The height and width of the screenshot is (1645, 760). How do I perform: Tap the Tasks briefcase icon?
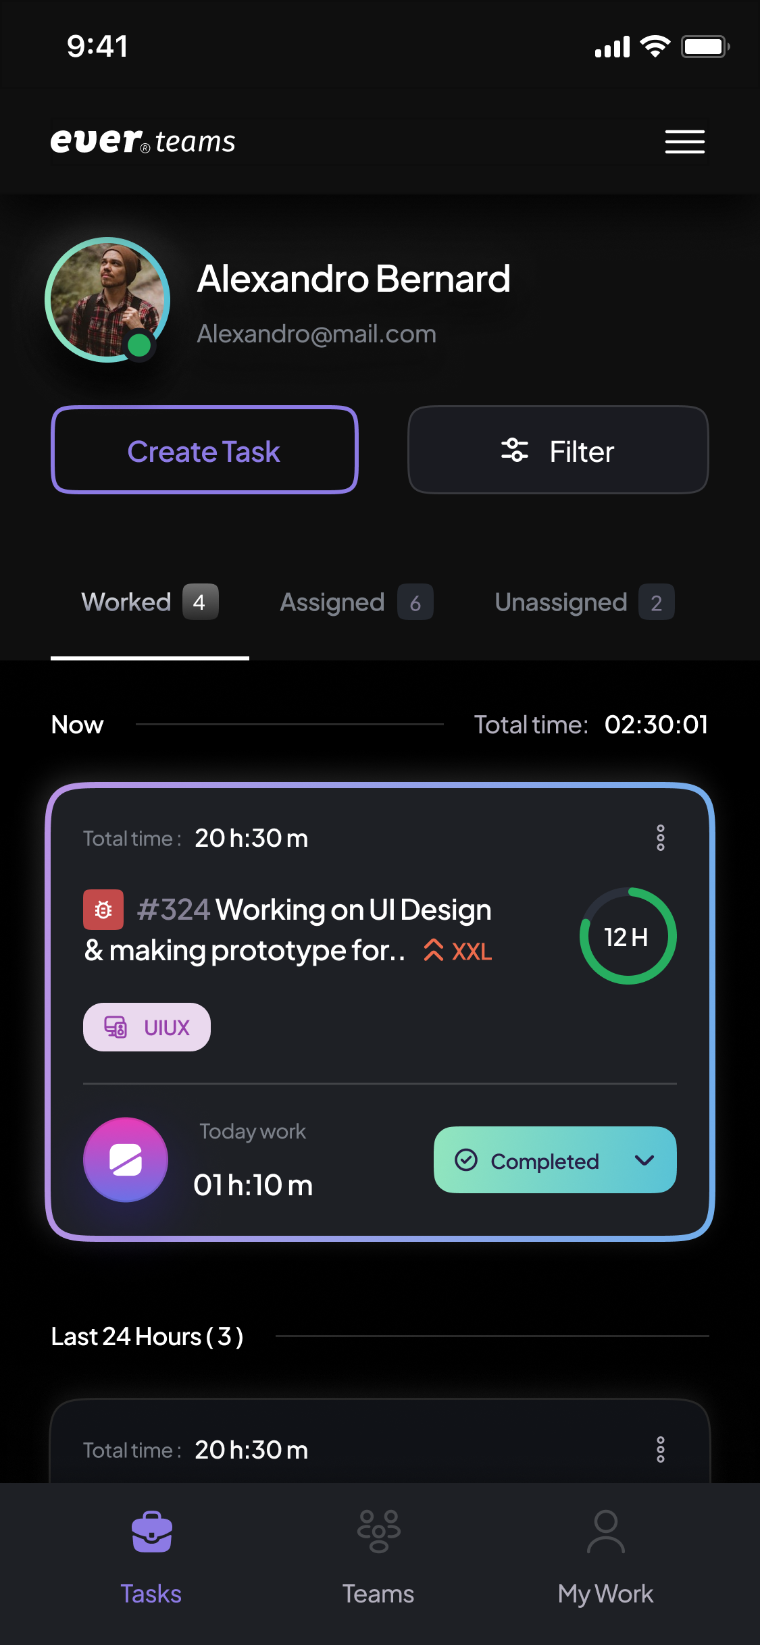point(151,1532)
